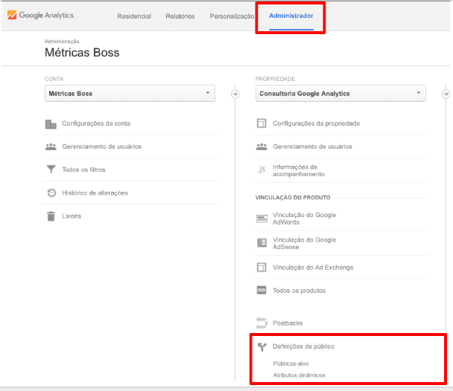Open Vinculação do Ad Exchange
The width and height of the screenshot is (453, 391).
pos(313,268)
